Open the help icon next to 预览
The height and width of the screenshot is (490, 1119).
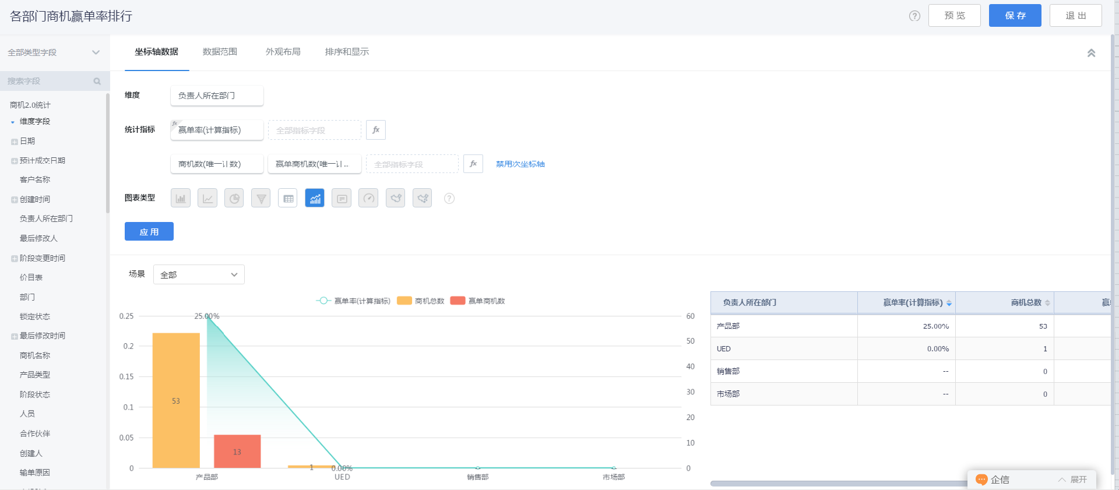(915, 16)
